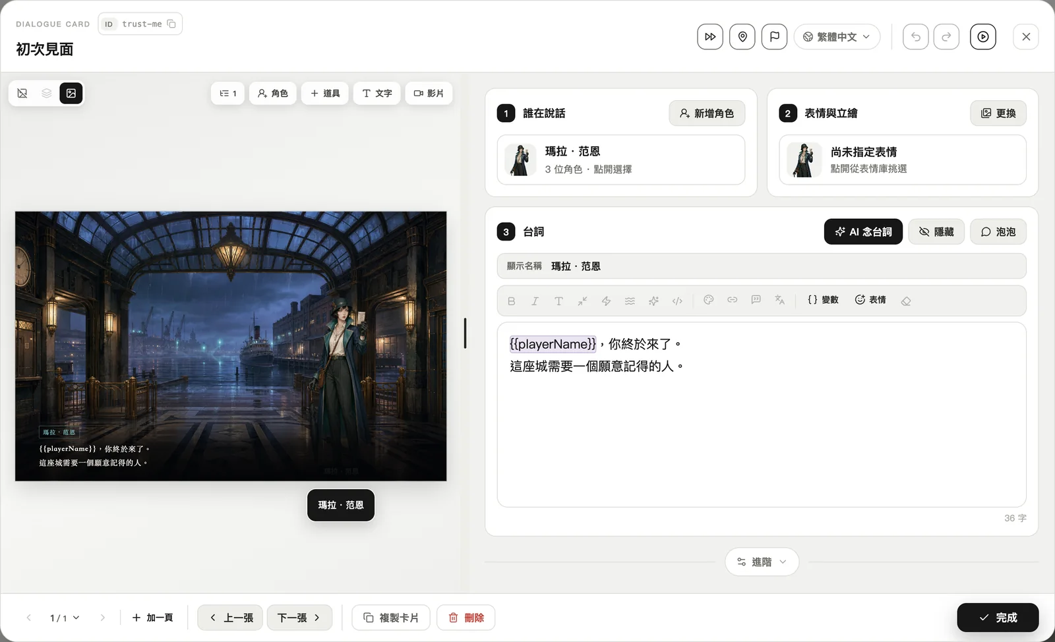Open the 1 / 1 page dropdown

(x=65, y=618)
